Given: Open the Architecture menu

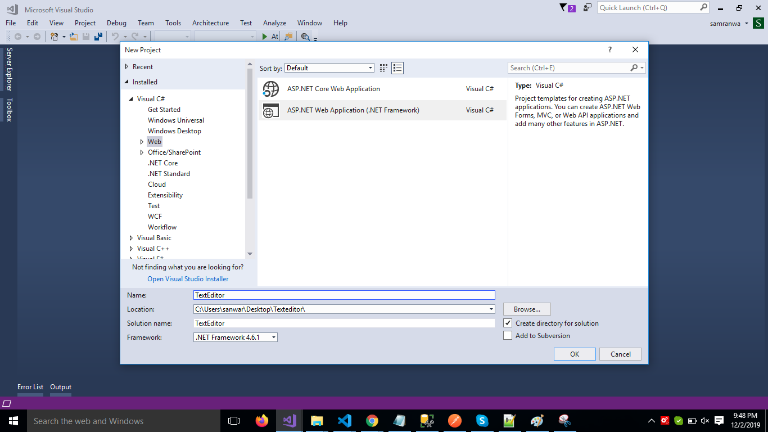Looking at the screenshot, I should tap(210, 23).
